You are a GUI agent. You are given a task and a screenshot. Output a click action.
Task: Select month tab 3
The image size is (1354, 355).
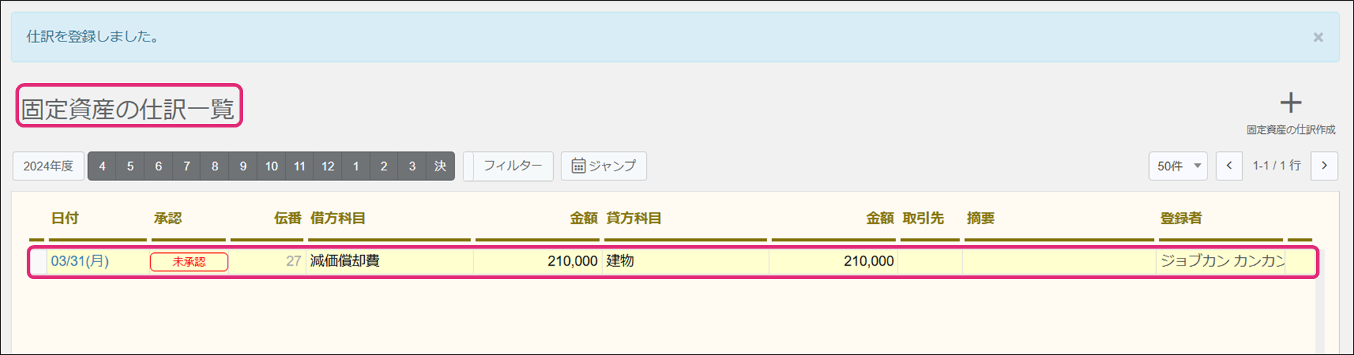click(412, 166)
